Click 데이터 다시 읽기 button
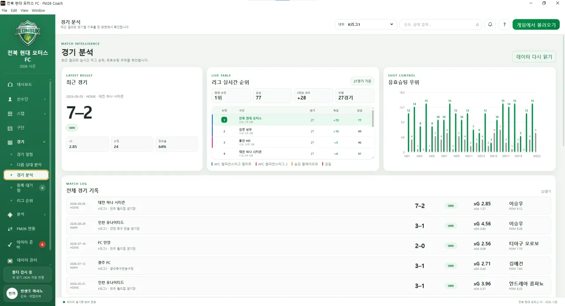Image resolution: width=565 pixels, height=306 pixels. (x=534, y=57)
